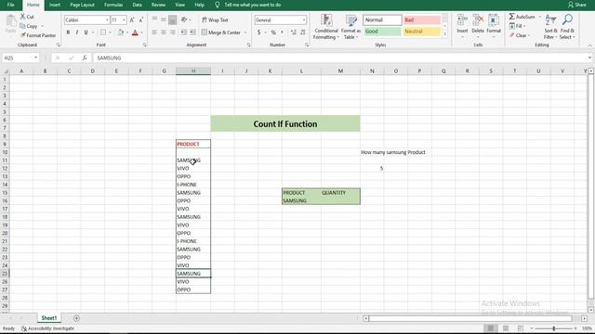
Task: Switch to Page Layout view in status bar
Action: pyautogui.click(x=506, y=328)
